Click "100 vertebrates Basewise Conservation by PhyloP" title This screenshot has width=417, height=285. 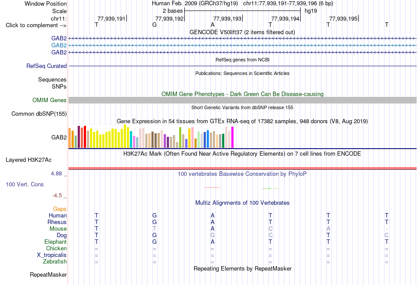(x=242, y=174)
